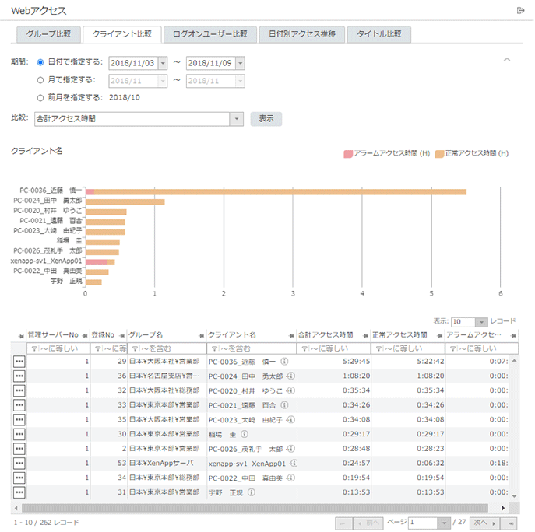Open row menu for xenapp-sv1_XenApp01 entry
The width and height of the screenshot is (535, 532).
(x=19, y=464)
